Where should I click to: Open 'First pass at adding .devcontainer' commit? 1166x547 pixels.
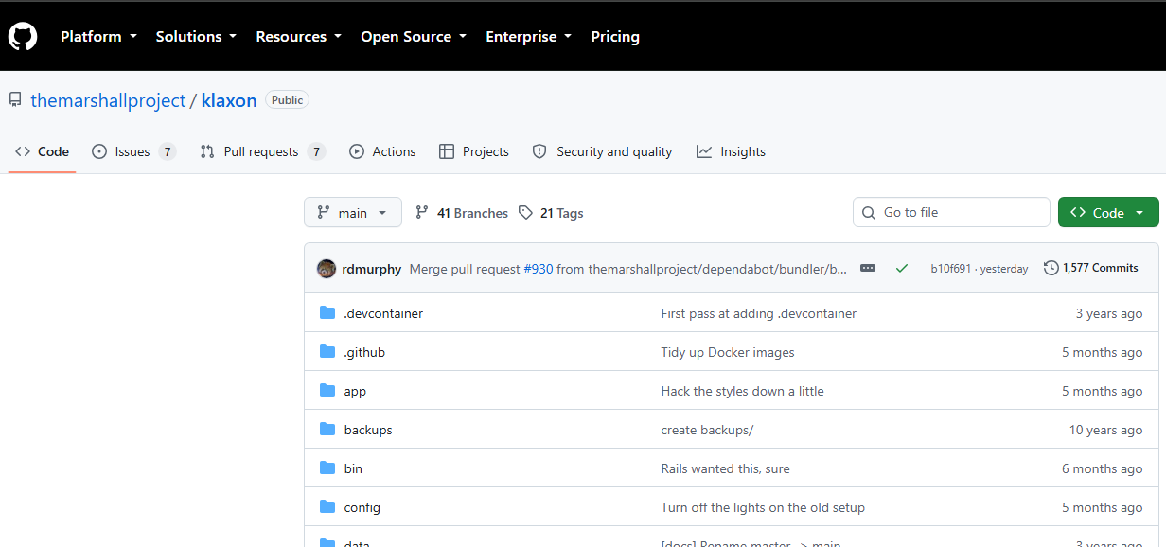coord(759,313)
